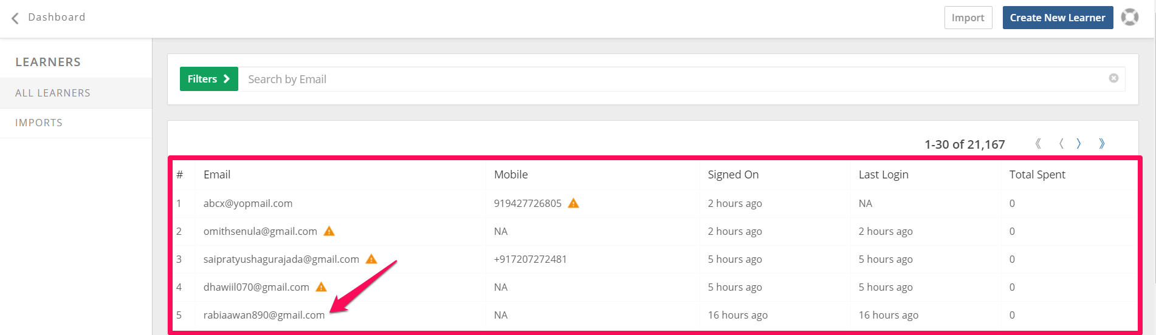Click the Import button
The image size is (1156, 335).
click(968, 18)
